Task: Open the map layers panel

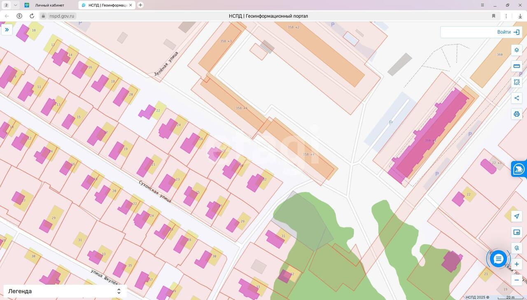Action: point(517,50)
